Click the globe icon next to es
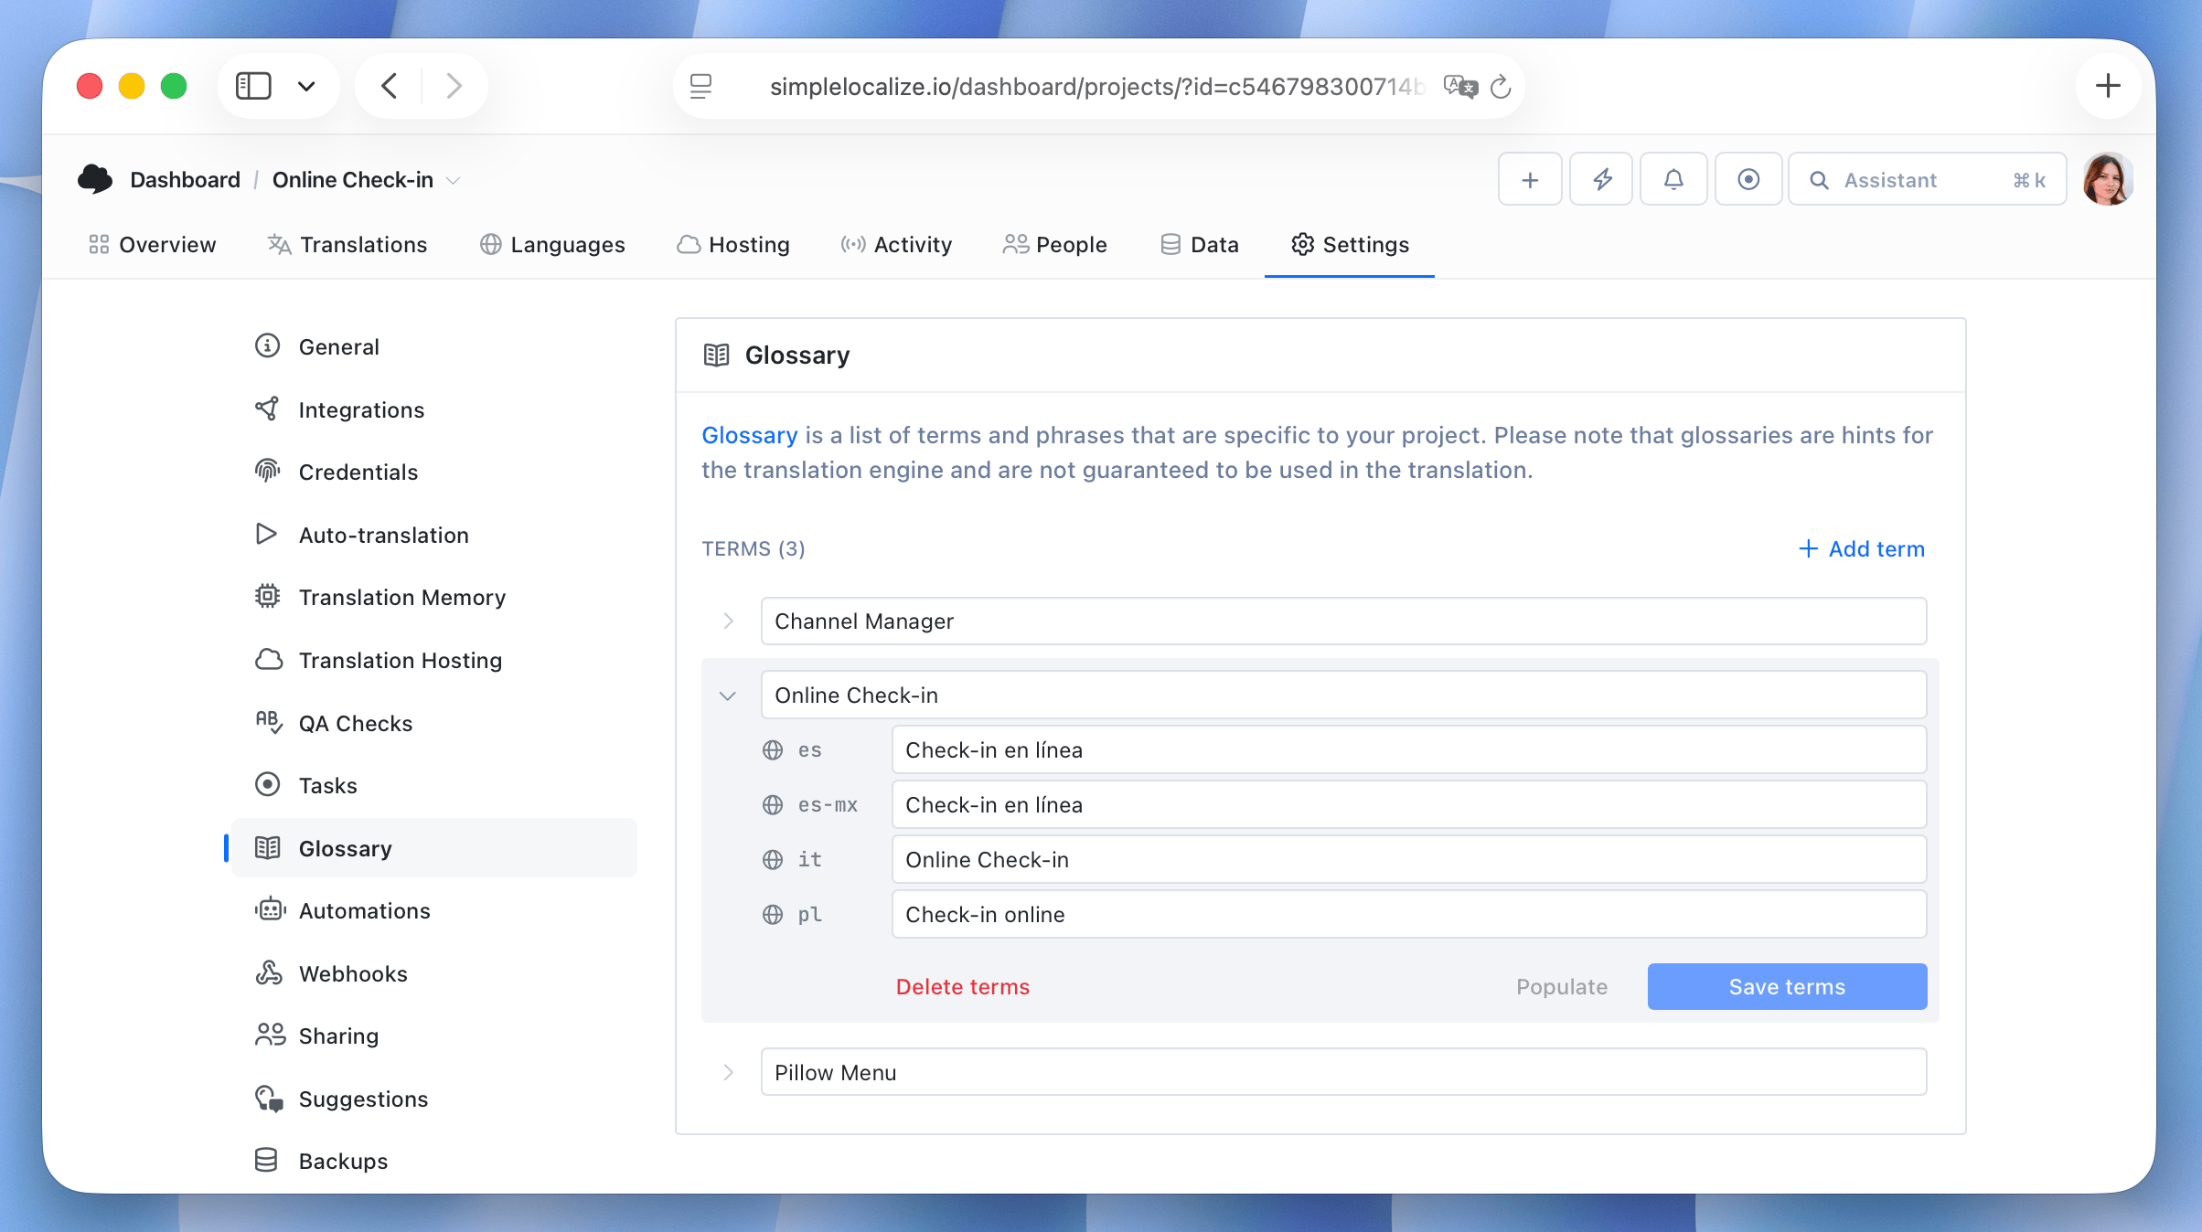The image size is (2202, 1232). coord(773,750)
